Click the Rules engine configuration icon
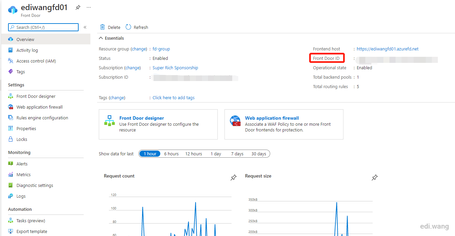Screen dimensions: 455x236 [10, 118]
